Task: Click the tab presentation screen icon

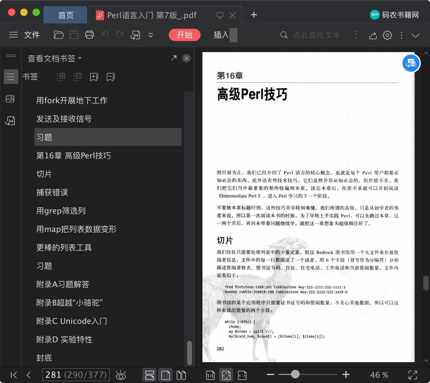Action: click(x=220, y=15)
